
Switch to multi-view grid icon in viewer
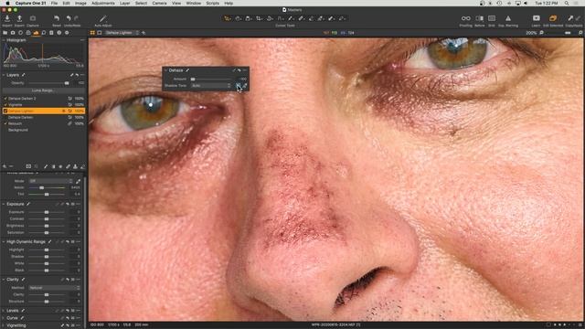pos(92,33)
